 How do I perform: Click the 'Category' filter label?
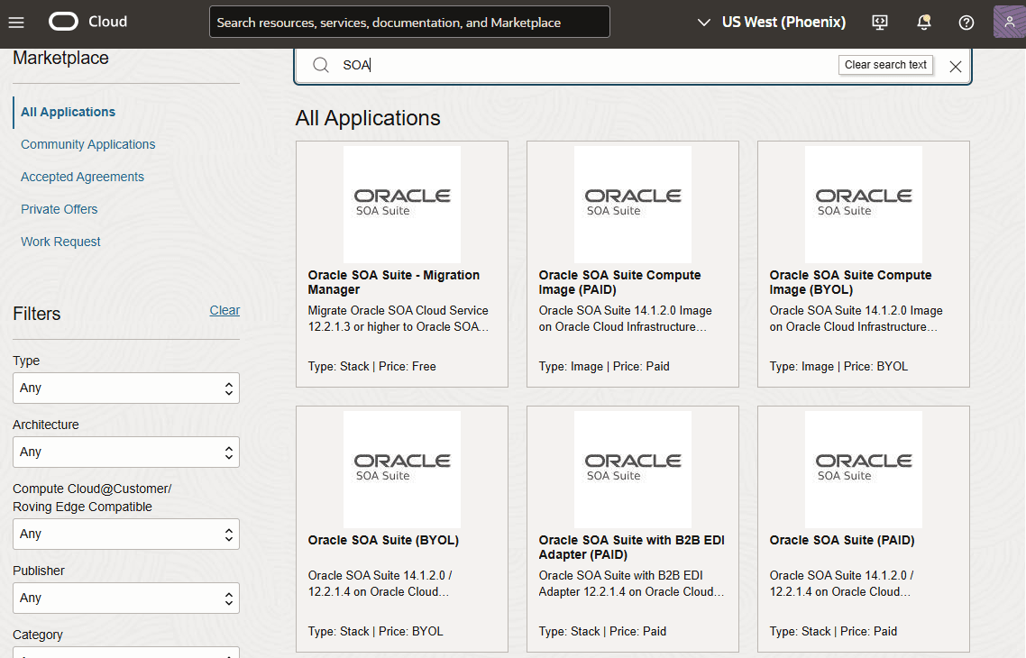point(38,635)
